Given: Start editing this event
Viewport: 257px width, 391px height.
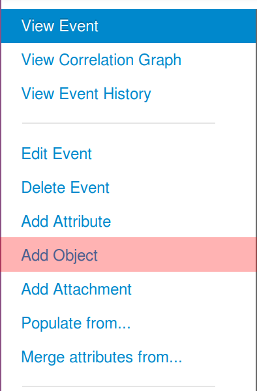Looking at the screenshot, I should tap(128, 154).
